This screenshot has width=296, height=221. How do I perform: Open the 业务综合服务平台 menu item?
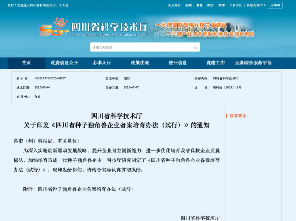[254, 63]
